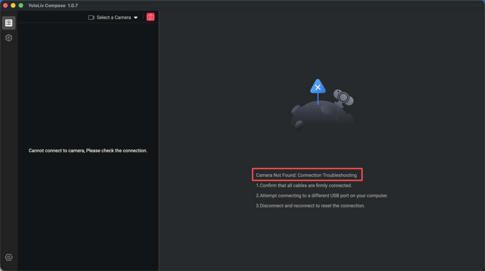Click the video camera icon beside Select a Camera
This screenshot has height=271, width=485.
91,18
